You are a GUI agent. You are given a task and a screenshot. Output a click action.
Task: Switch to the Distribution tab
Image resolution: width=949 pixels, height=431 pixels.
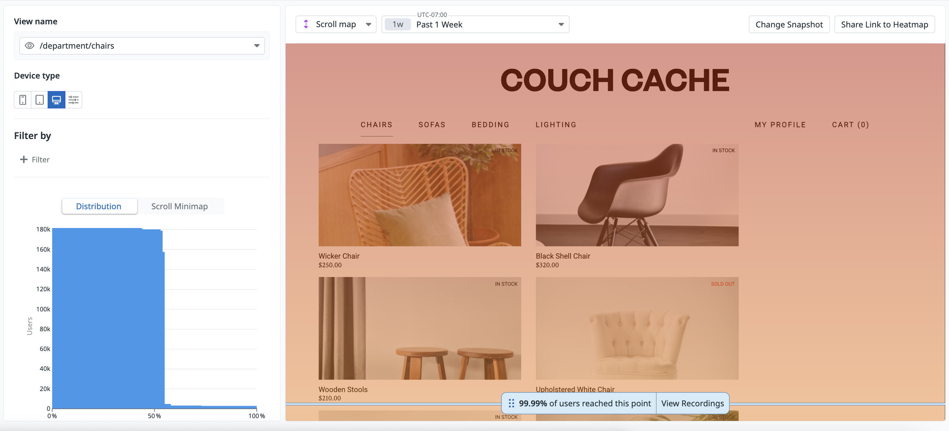(99, 206)
